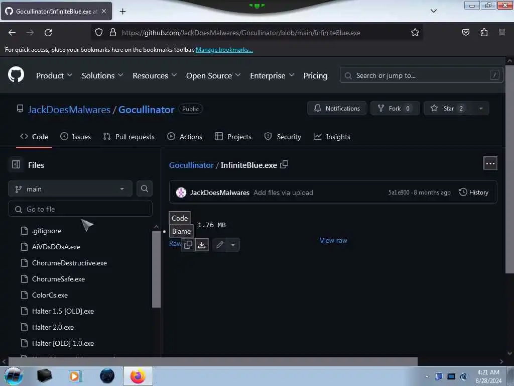Click the View raw link

333,240
